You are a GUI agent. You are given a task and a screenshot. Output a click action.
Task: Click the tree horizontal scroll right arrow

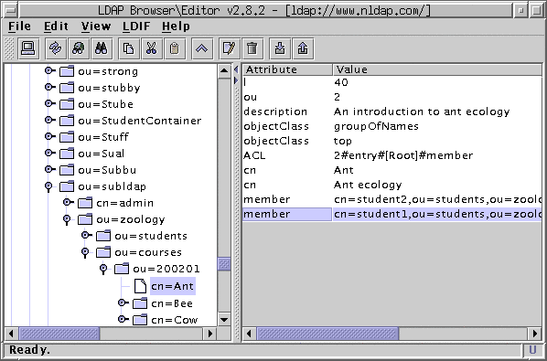click(210, 334)
